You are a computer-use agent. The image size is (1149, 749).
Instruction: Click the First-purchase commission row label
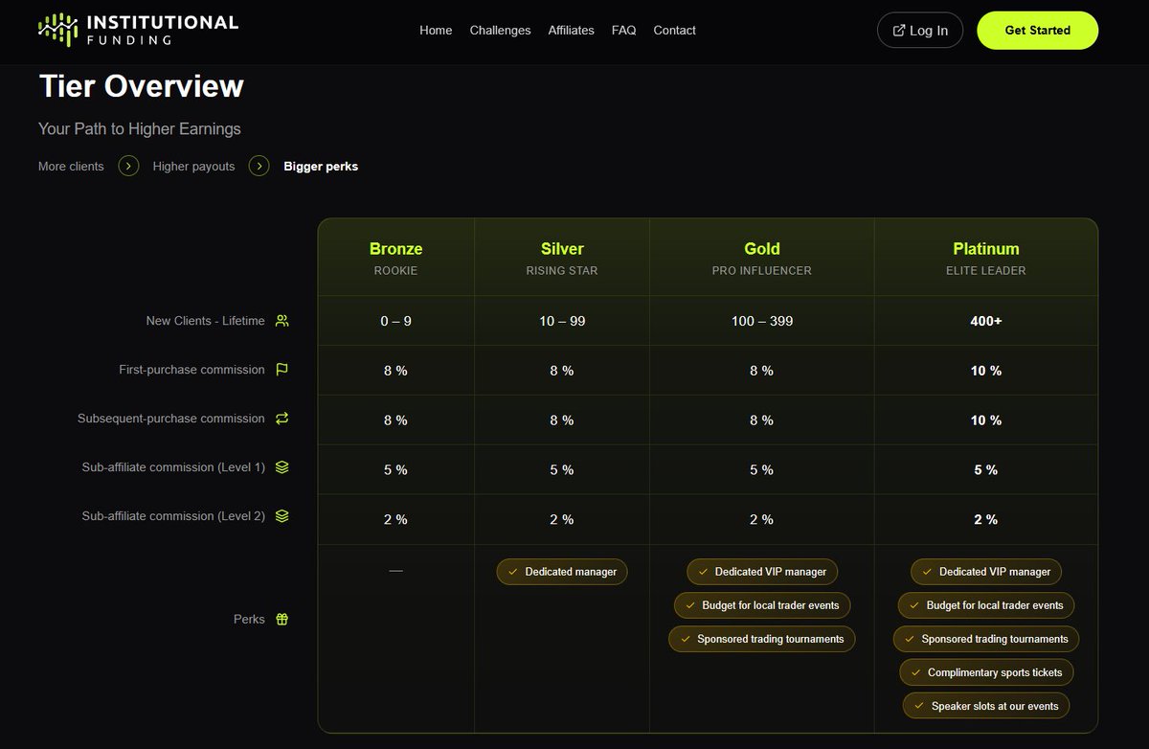point(191,370)
